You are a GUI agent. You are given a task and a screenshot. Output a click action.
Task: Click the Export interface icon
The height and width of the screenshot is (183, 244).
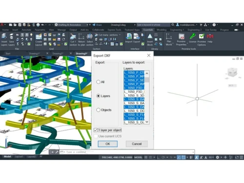click(x=137, y=38)
